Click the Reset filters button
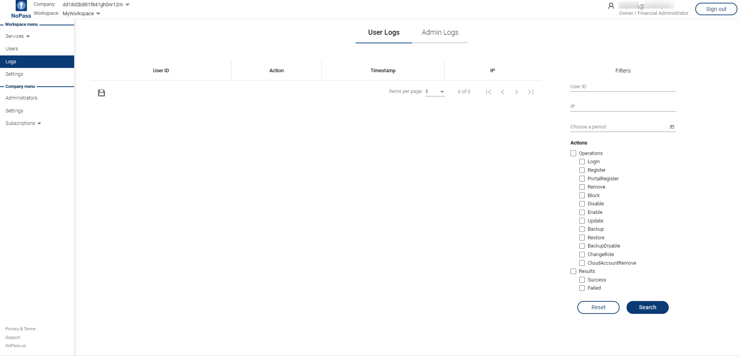Screen dimensions: 739x358 [x=598, y=307]
